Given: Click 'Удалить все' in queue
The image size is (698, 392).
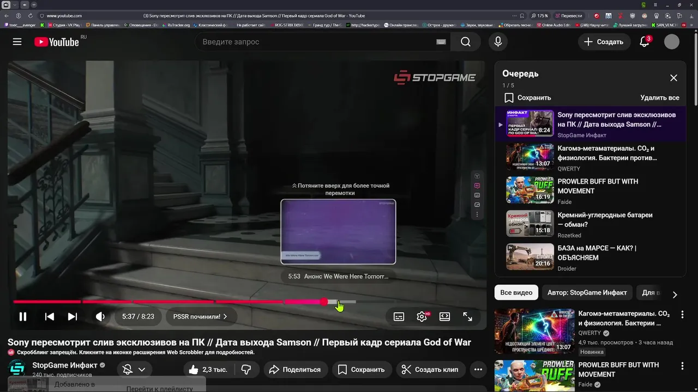Looking at the screenshot, I should pyautogui.click(x=660, y=97).
